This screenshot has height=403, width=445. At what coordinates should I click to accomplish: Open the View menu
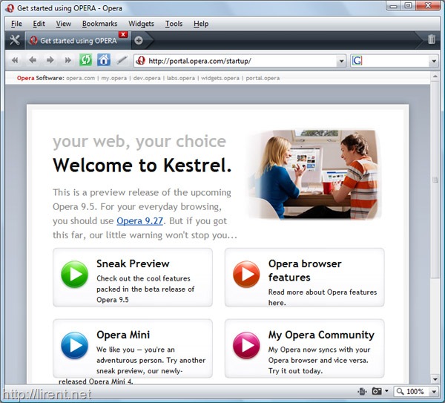(63, 24)
